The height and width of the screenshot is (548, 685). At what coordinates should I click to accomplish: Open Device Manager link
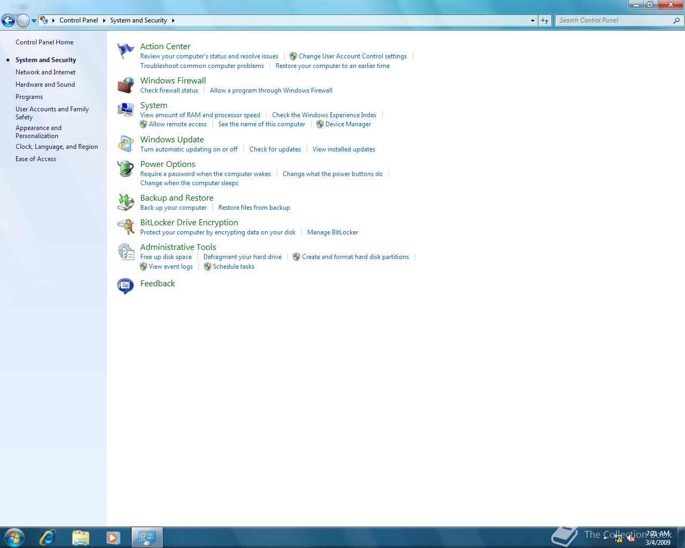(x=348, y=124)
